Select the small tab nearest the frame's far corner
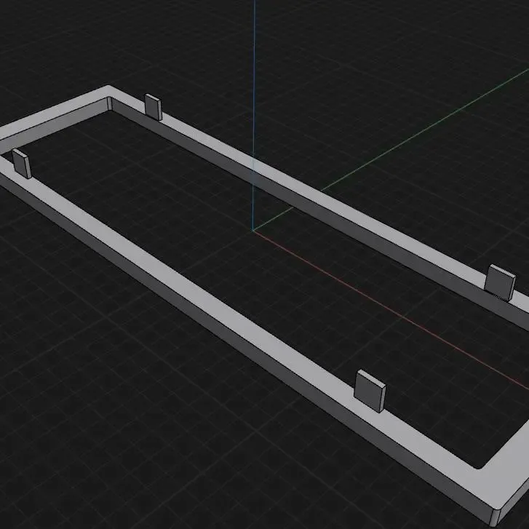 (x=153, y=107)
